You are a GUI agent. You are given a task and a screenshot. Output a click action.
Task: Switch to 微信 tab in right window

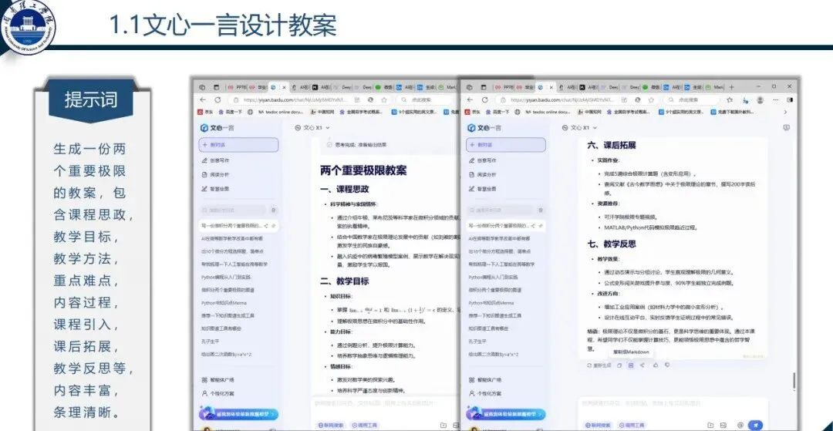tap(651, 87)
